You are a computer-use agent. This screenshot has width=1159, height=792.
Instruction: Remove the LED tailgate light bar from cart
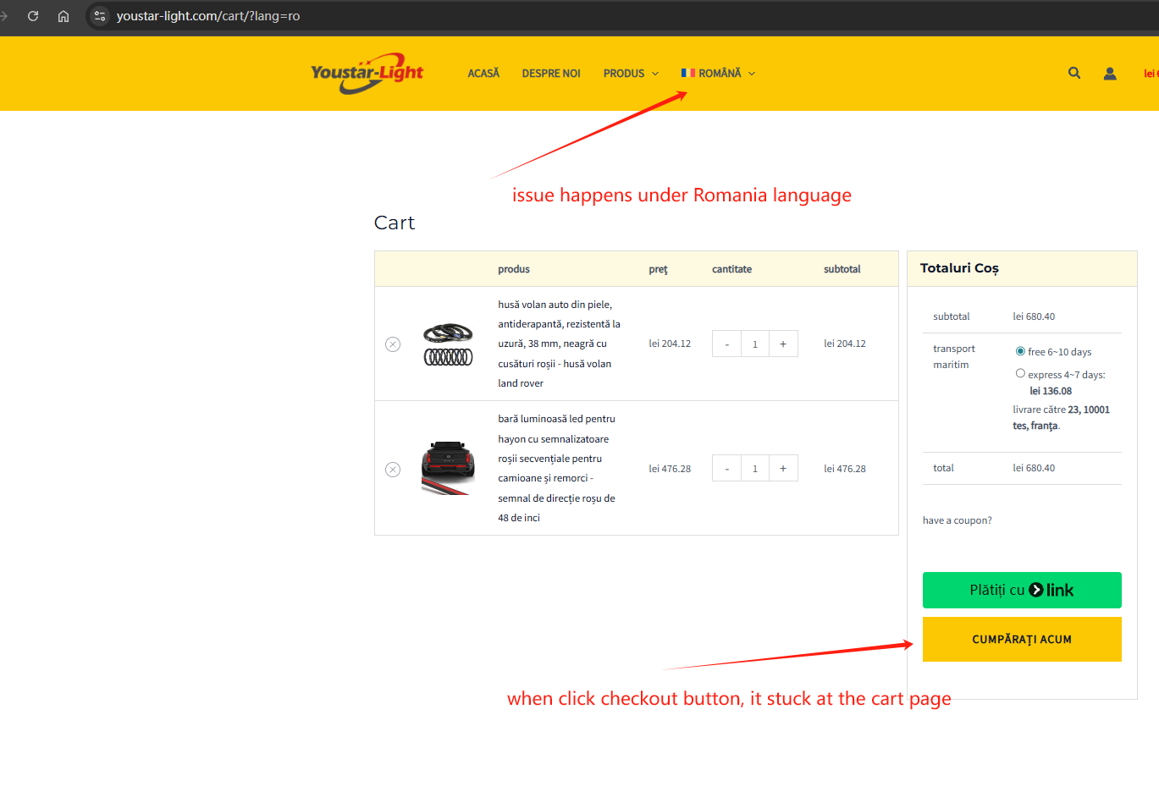tap(393, 470)
